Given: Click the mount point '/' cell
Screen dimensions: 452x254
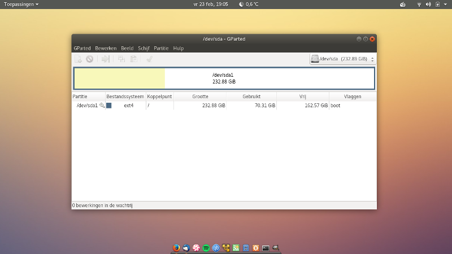Looking at the screenshot, I should pyautogui.click(x=149, y=106).
